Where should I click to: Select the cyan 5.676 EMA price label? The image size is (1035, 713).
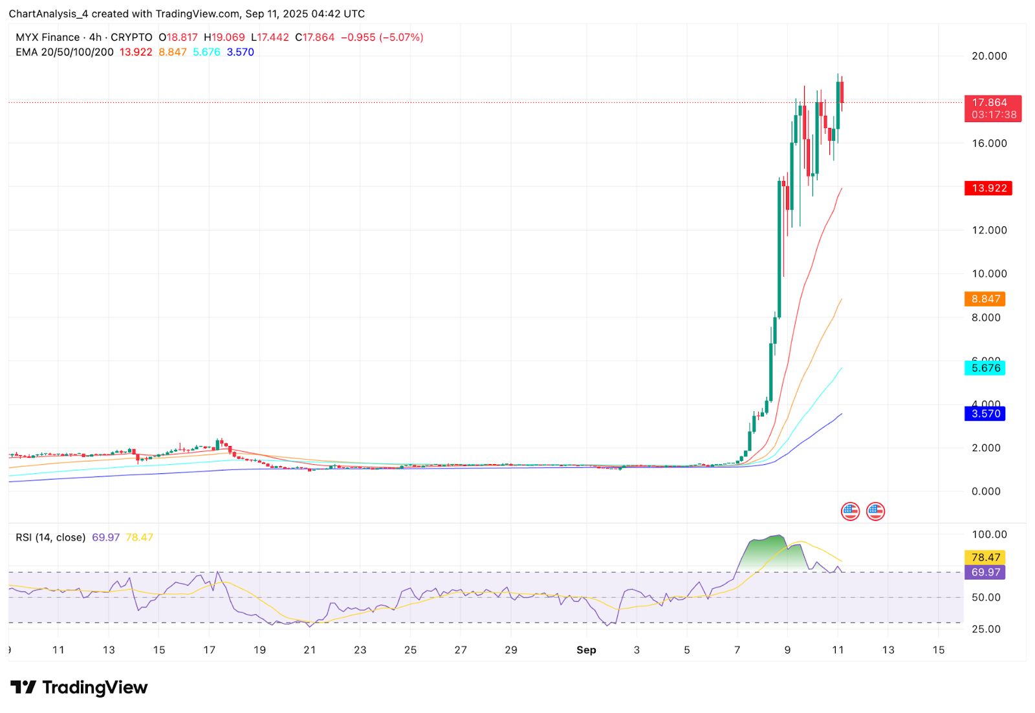985,368
